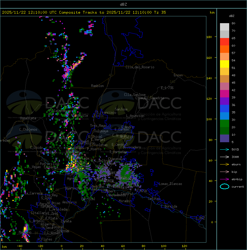Select the green 20-30 dBZ color band

click(224, 124)
